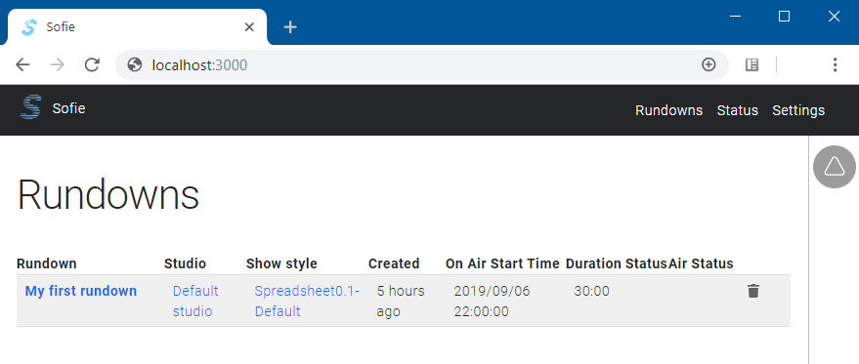Click the Sofie logo in header
Image resolution: width=859 pixels, height=364 pixels.
click(x=30, y=106)
